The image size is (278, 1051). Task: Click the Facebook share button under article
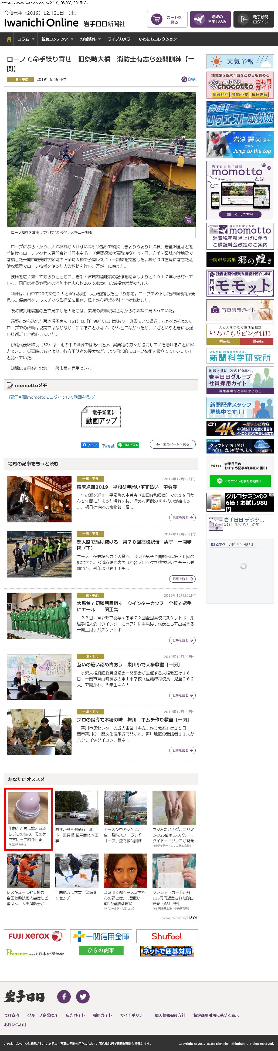tap(89, 445)
